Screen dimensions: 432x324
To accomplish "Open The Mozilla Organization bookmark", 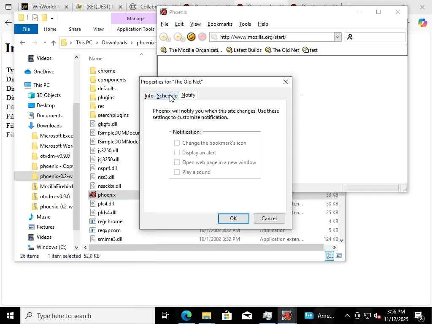I will [x=191, y=50].
